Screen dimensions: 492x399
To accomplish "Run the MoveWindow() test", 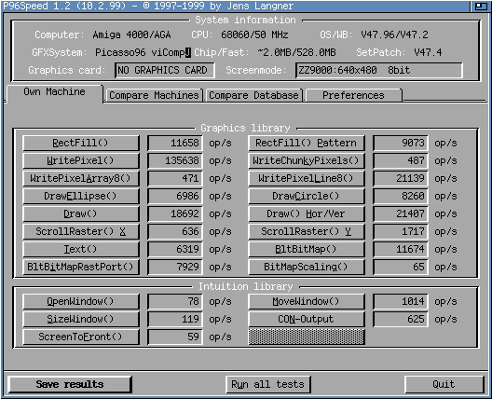I will coord(307,302).
